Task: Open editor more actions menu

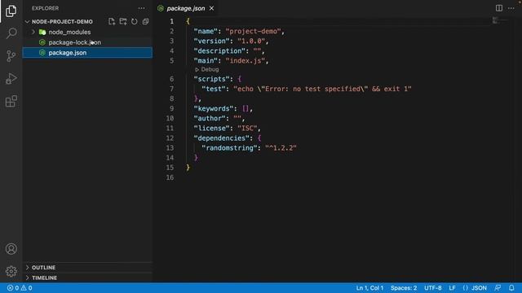Action: click(x=511, y=8)
